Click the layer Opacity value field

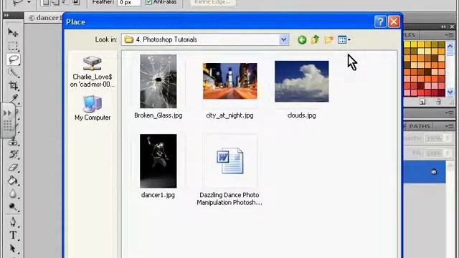coord(434,138)
